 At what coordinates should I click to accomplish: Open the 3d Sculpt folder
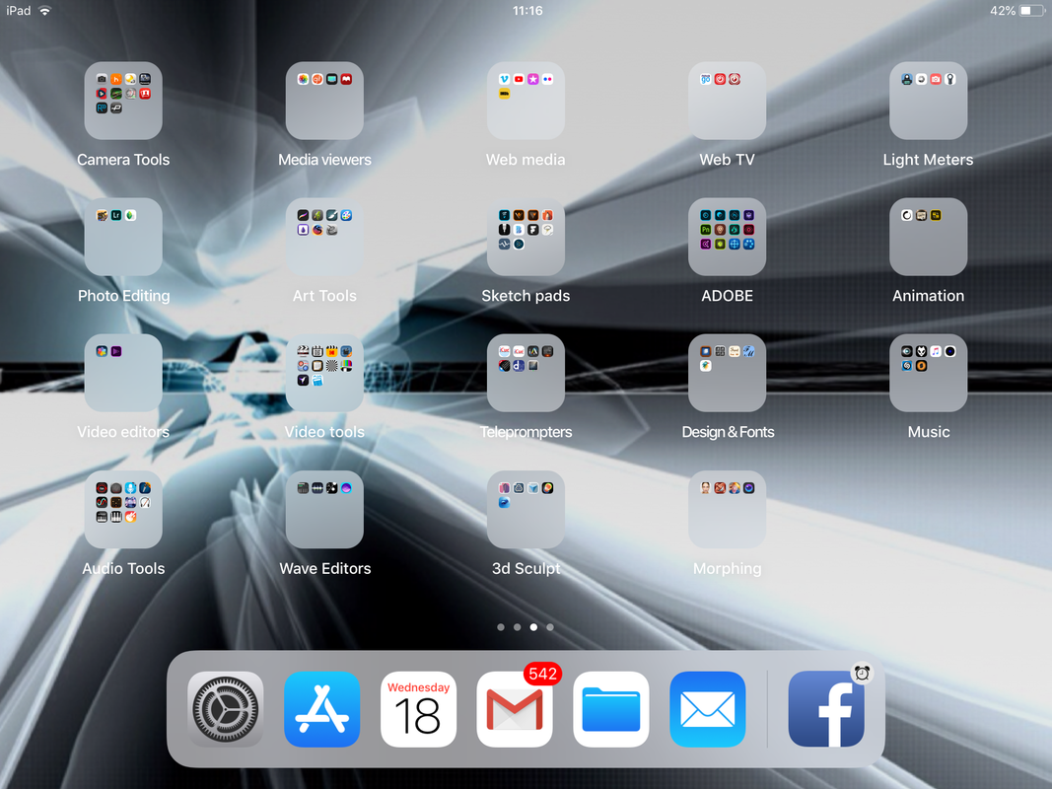(x=526, y=509)
